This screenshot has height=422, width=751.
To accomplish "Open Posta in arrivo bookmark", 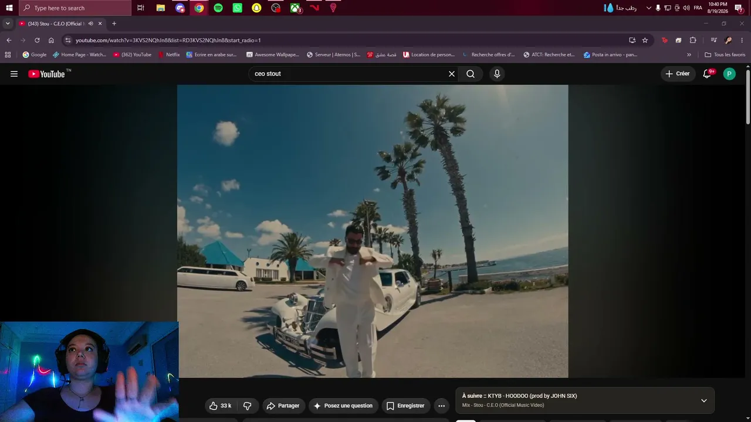I will pos(610,55).
